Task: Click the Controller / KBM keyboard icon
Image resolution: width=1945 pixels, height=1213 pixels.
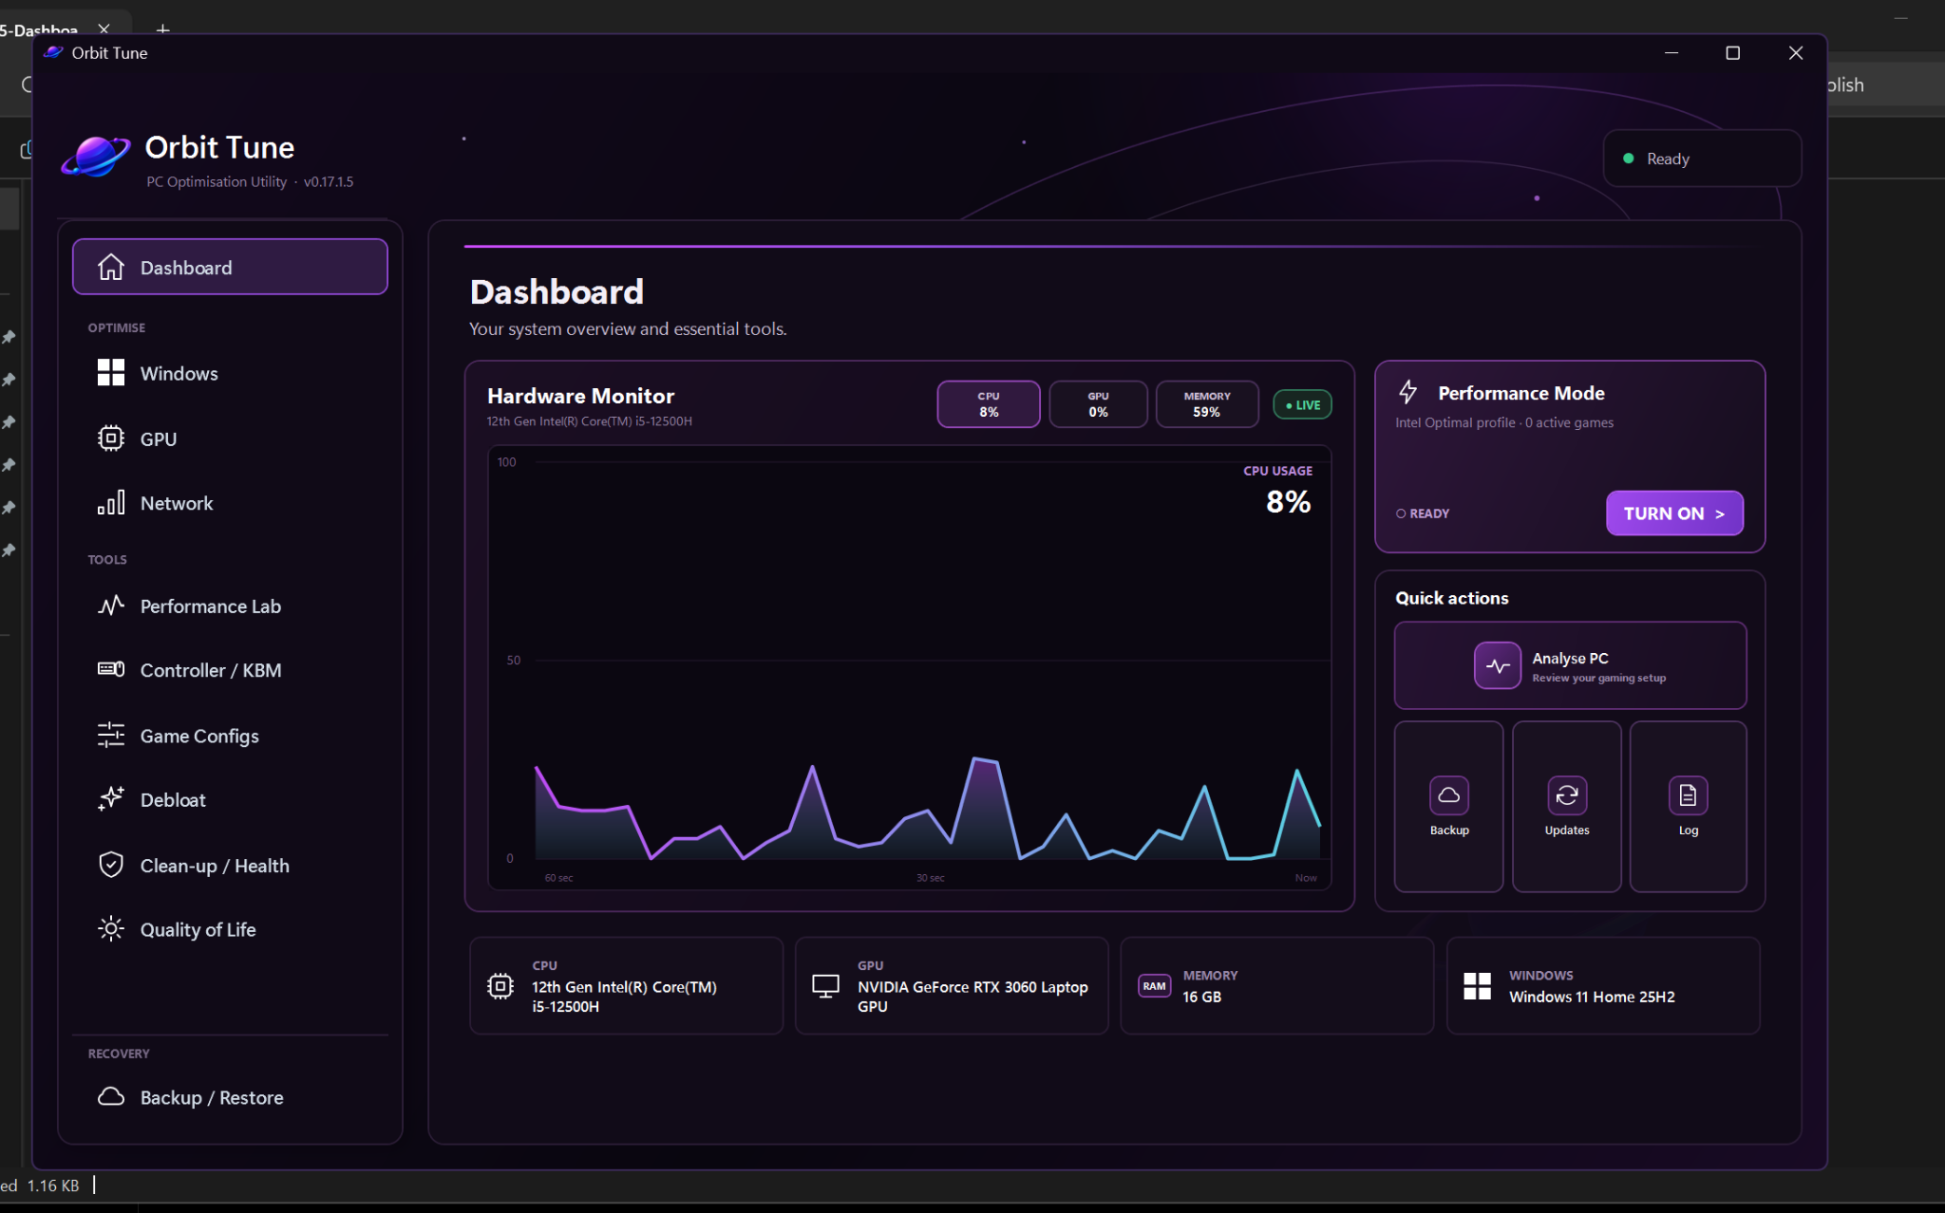Action: click(x=111, y=670)
